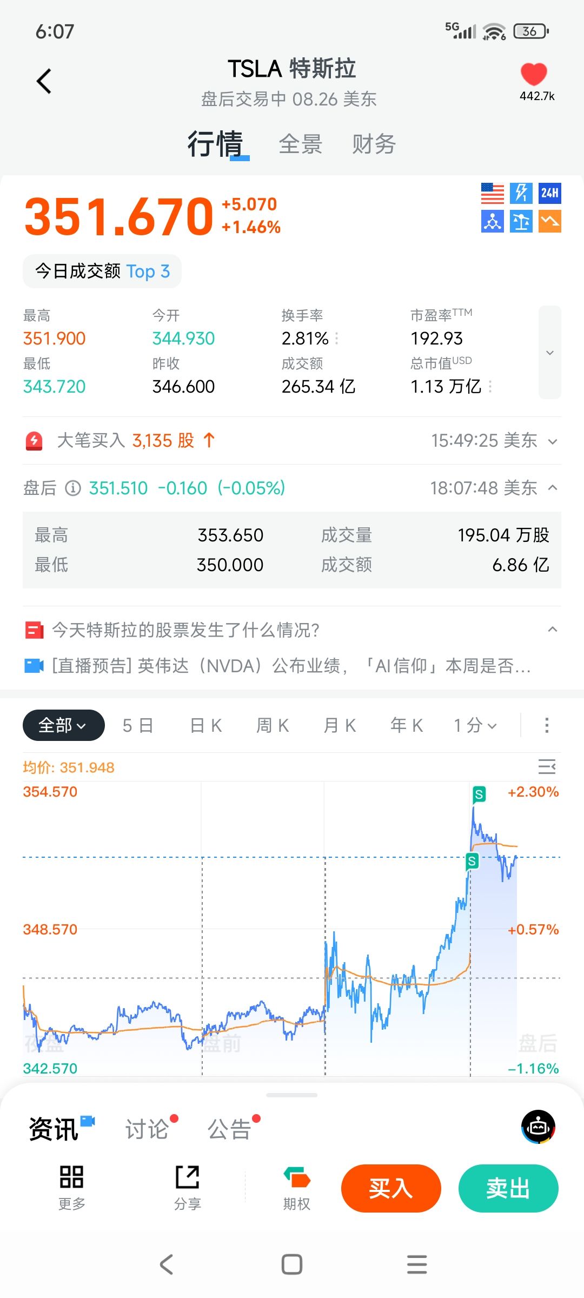
Task: Open the 1 分 interval dropdown
Action: 475,725
